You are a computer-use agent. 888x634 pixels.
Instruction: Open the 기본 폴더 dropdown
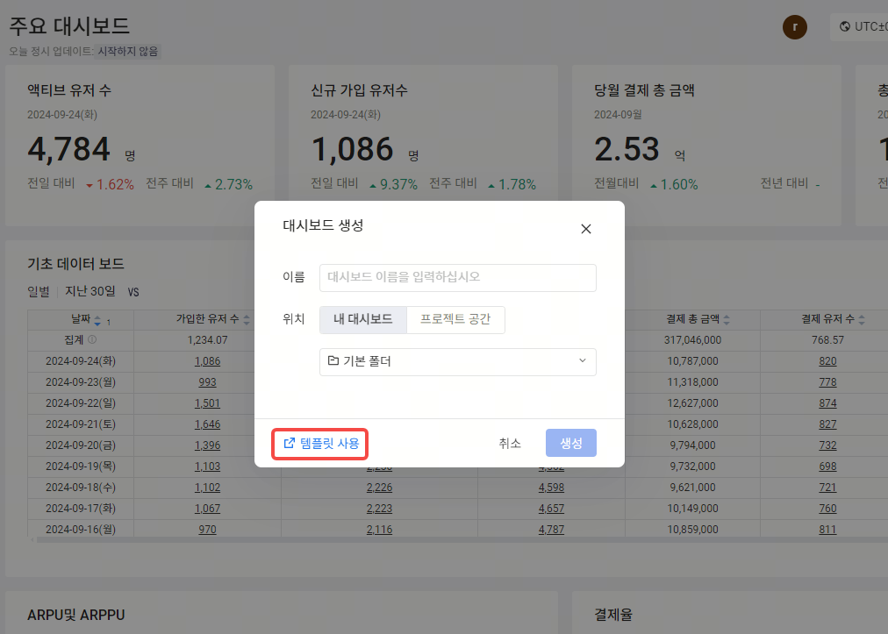[x=457, y=361]
